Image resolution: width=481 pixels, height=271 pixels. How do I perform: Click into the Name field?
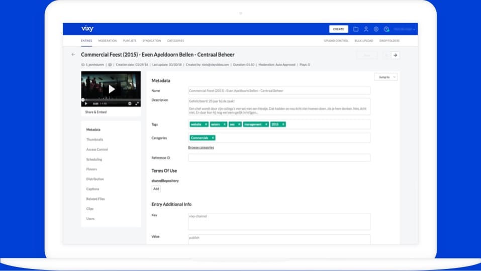[279, 91]
